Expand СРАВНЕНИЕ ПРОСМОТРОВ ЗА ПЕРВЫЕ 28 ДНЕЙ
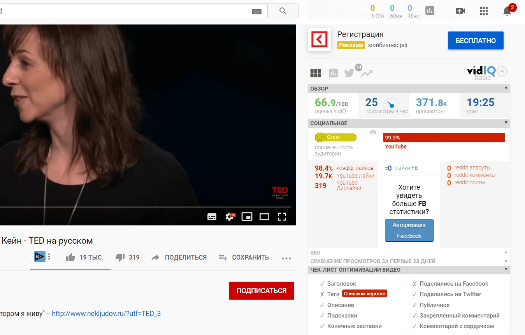 coord(506,261)
